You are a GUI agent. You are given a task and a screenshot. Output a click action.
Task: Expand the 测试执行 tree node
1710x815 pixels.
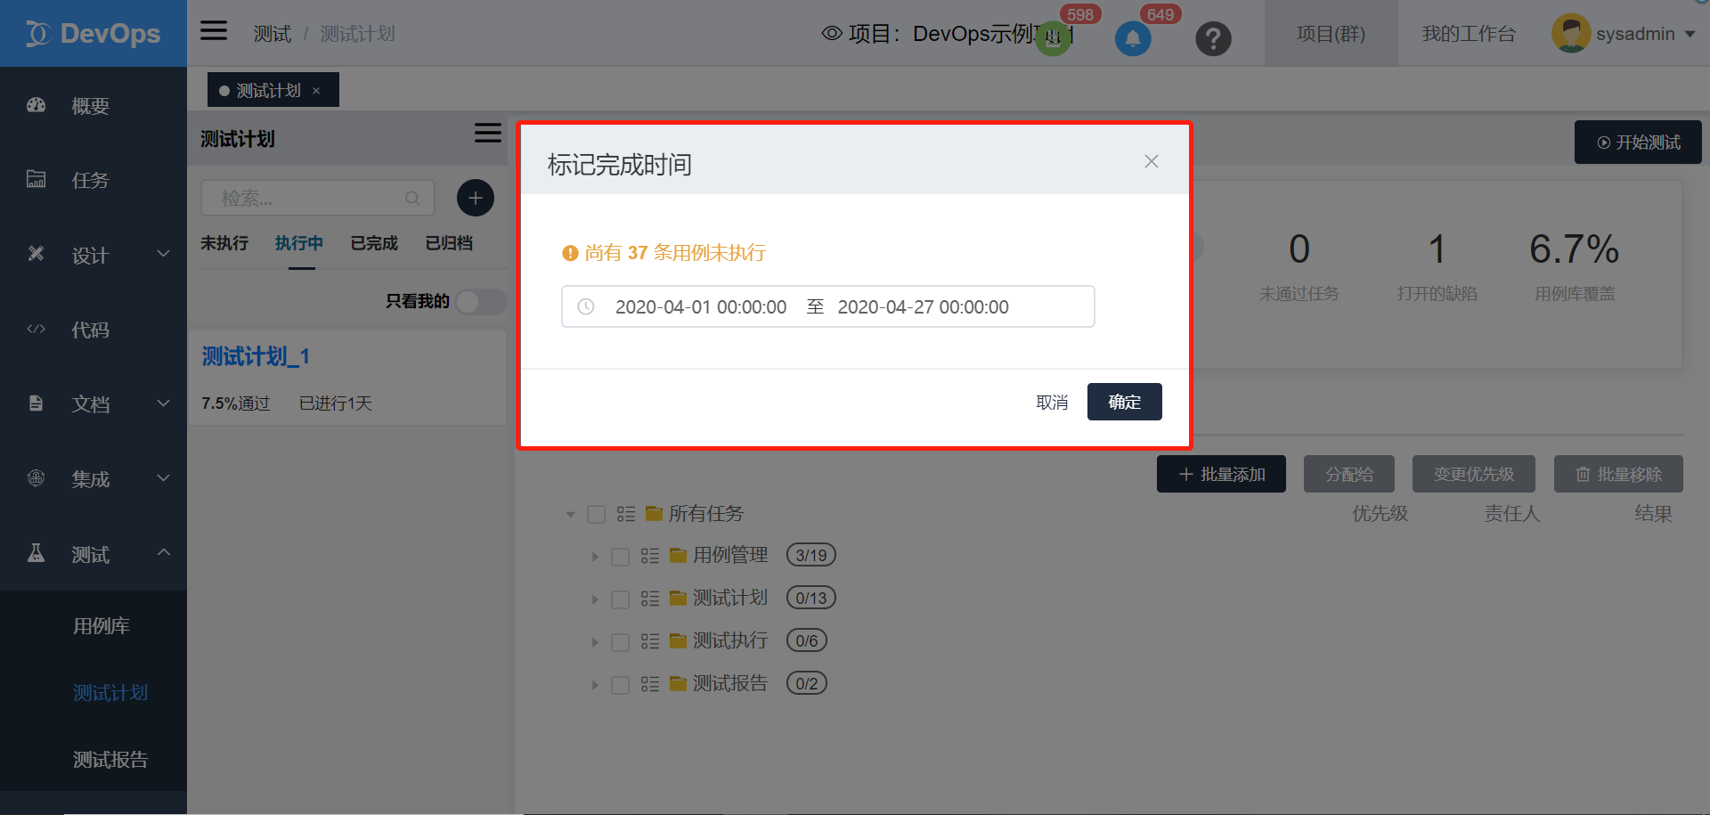595,642
